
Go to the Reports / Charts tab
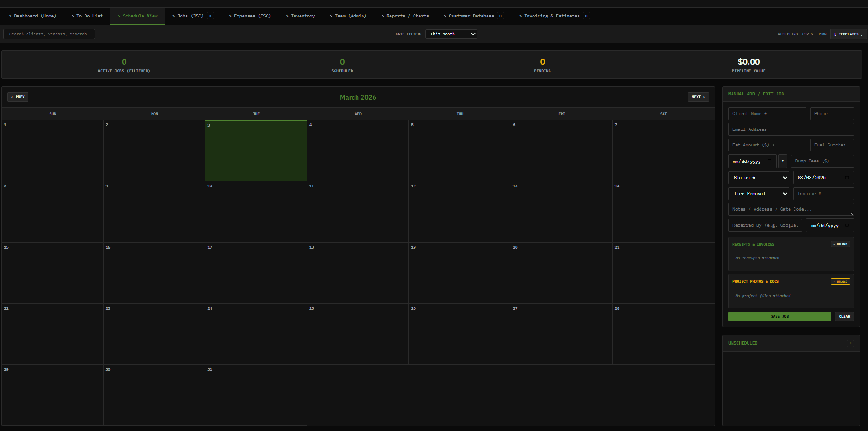405,16
